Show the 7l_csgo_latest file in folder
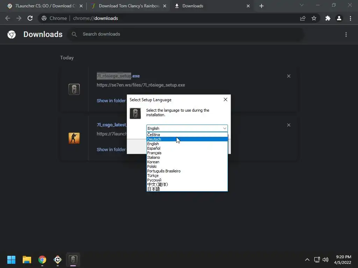 111,149
